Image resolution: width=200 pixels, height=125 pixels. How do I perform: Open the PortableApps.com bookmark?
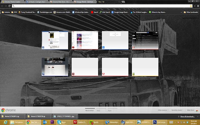(45, 12)
